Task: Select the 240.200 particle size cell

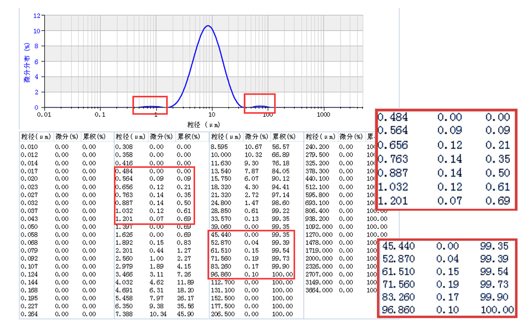Action: click(x=317, y=147)
